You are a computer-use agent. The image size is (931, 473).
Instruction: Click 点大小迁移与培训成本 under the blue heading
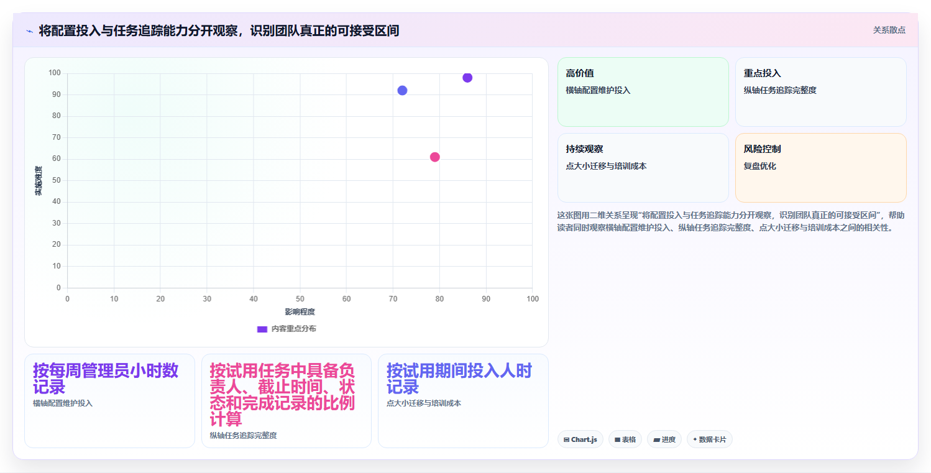coord(424,403)
